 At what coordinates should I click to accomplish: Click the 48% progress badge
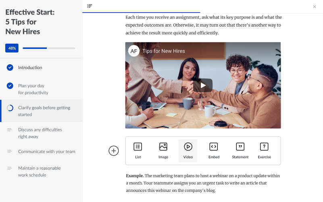coord(12,48)
